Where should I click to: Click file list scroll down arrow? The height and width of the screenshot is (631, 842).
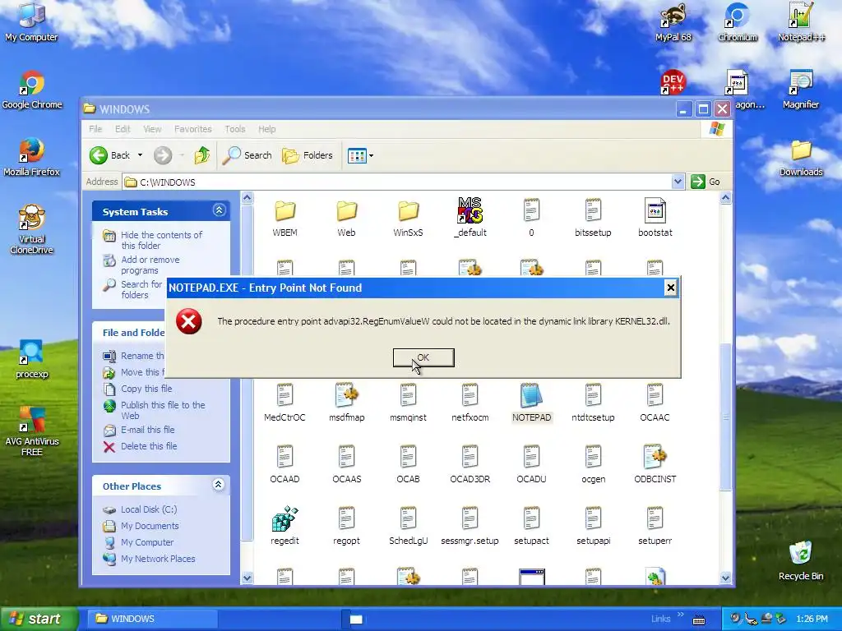pos(725,578)
